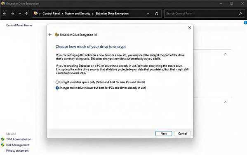Collapse the upper drive section chevron
Image resolution: width=247 pixels, height=155 pixels.
[x=225, y=54]
